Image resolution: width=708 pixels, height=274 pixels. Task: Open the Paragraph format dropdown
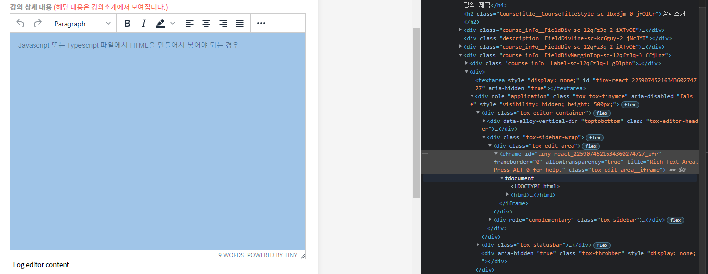click(x=82, y=23)
